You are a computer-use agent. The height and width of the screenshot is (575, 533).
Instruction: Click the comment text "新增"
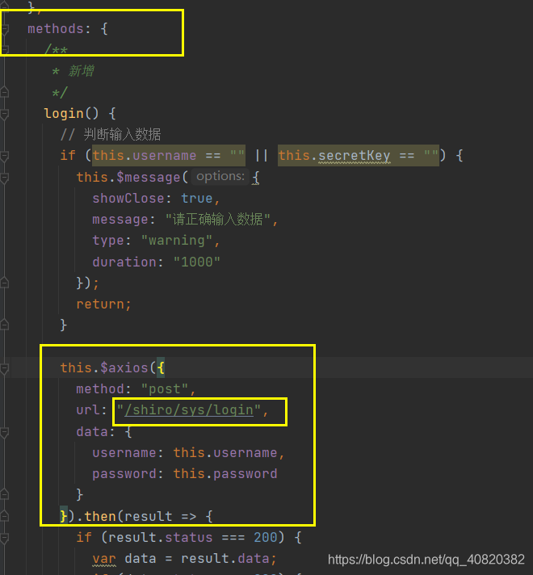tap(82, 71)
